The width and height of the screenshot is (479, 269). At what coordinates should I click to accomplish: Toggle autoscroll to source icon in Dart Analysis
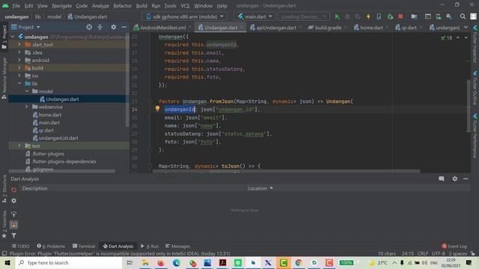(13, 214)
